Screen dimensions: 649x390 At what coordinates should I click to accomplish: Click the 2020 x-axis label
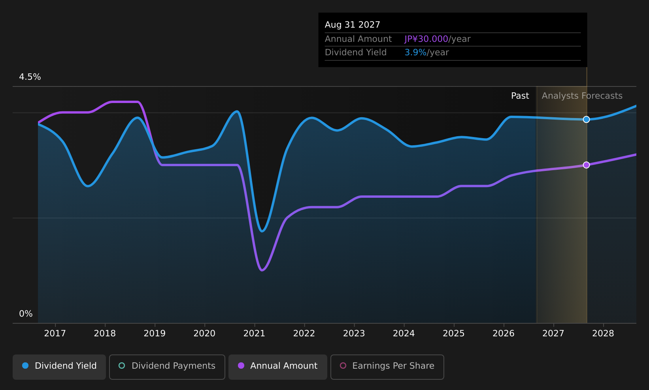point(204,334)
